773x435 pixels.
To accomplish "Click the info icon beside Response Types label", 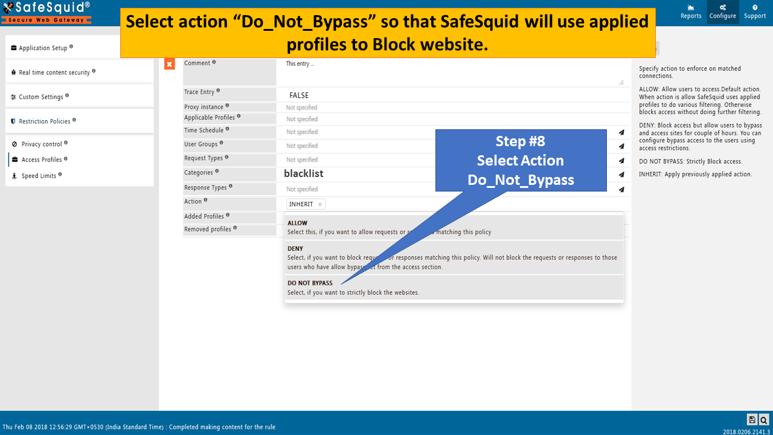I will pos(231,186).
